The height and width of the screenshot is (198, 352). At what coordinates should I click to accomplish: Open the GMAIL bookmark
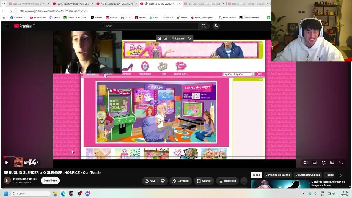(x=126, y=18)
